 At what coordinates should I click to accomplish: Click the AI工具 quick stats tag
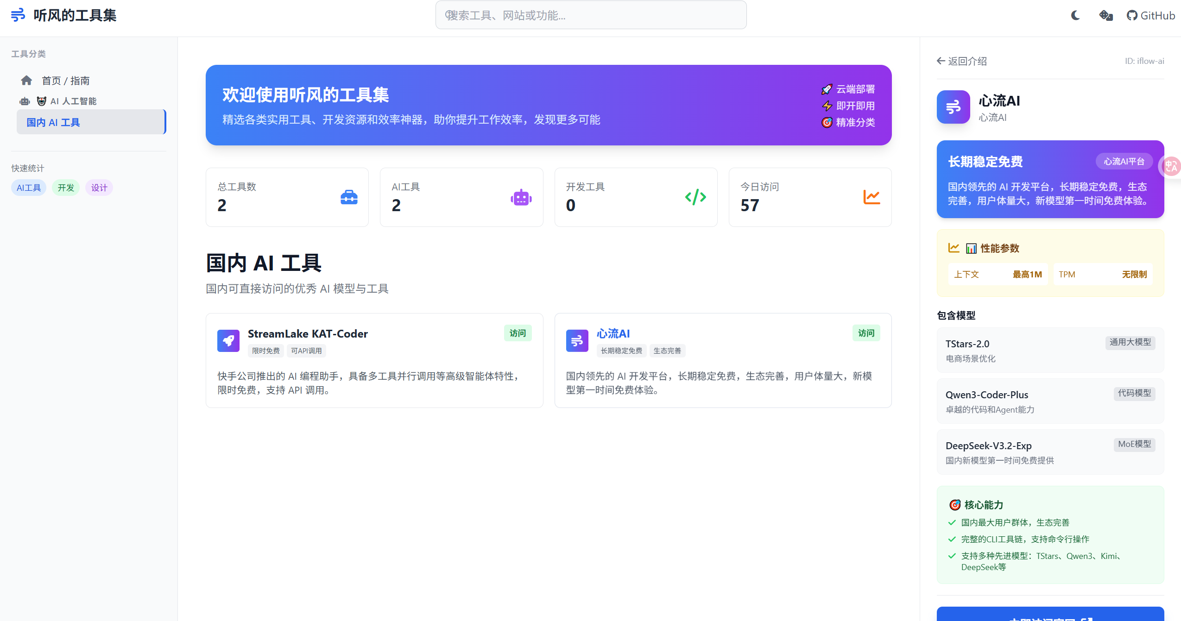[x=29, y=188]
